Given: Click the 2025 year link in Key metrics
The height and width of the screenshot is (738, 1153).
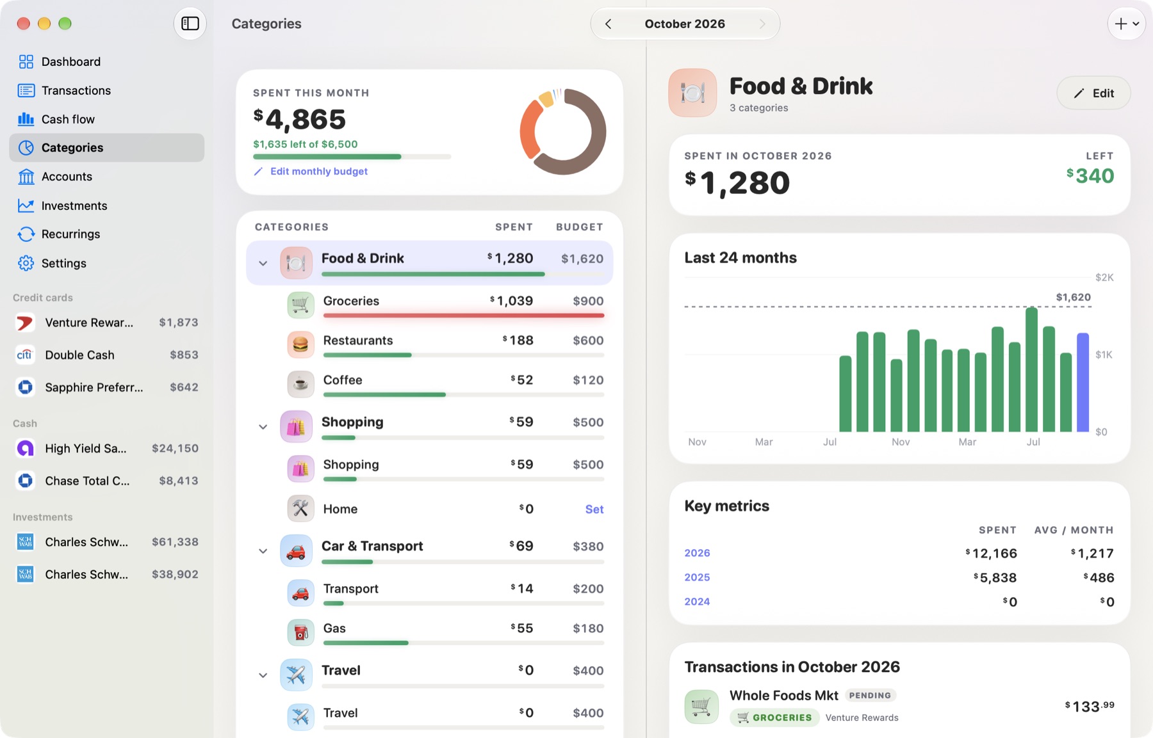Looking at the screenshot, I should (x=697, y=577).
